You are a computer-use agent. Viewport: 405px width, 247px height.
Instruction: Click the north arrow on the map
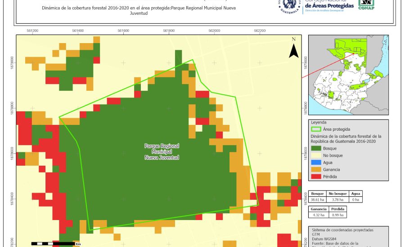pos(293,49)
